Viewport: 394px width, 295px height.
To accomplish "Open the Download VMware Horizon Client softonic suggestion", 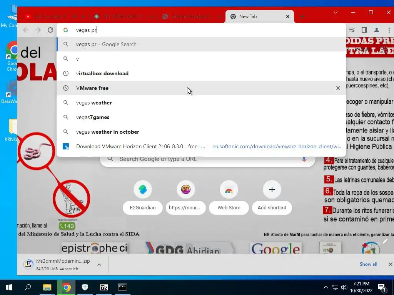I will coord(201,146).
